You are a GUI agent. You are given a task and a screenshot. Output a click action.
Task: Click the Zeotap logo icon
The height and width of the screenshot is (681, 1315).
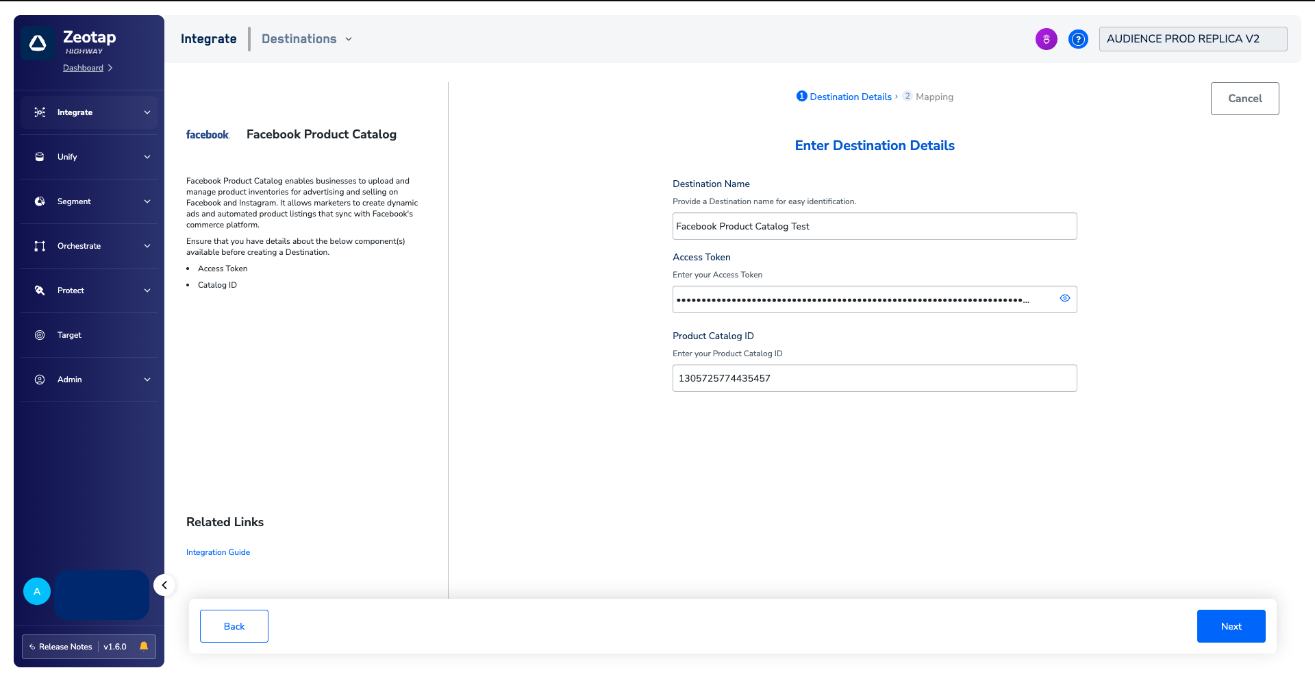point(38,43)
